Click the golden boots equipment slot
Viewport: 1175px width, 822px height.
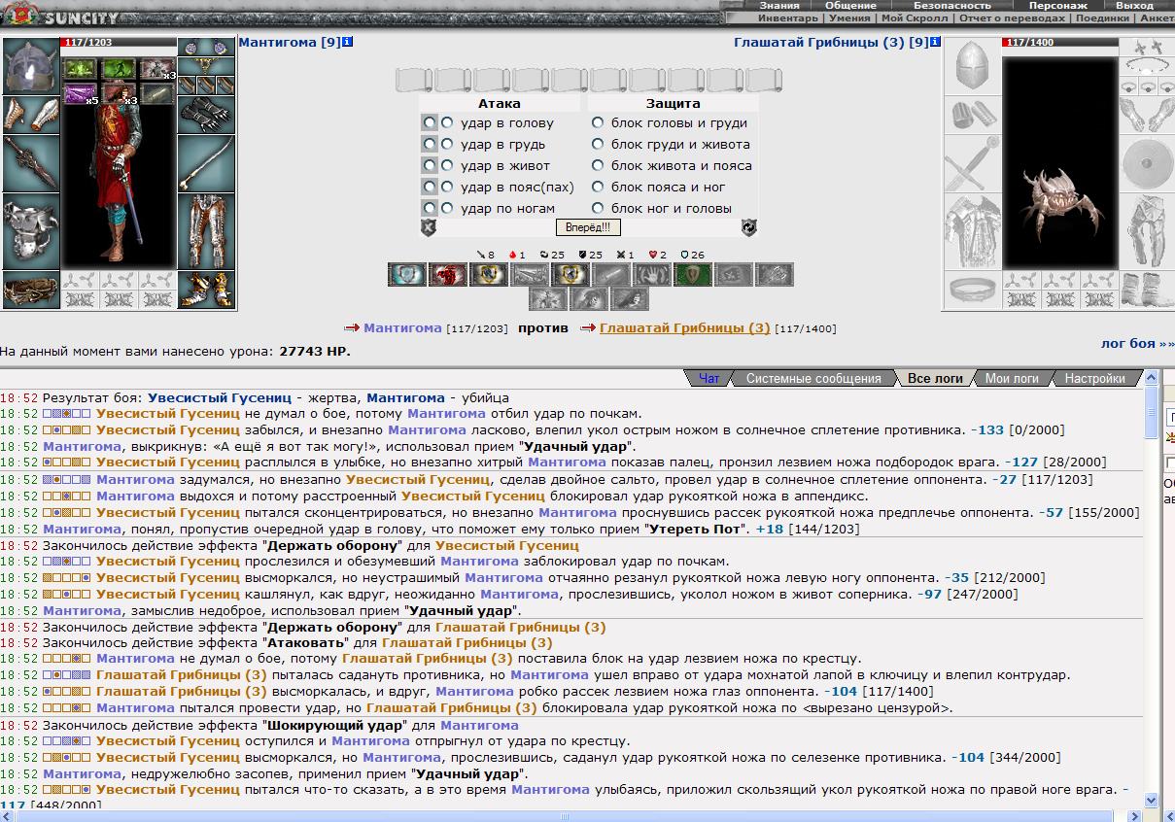tap(206, 289)
